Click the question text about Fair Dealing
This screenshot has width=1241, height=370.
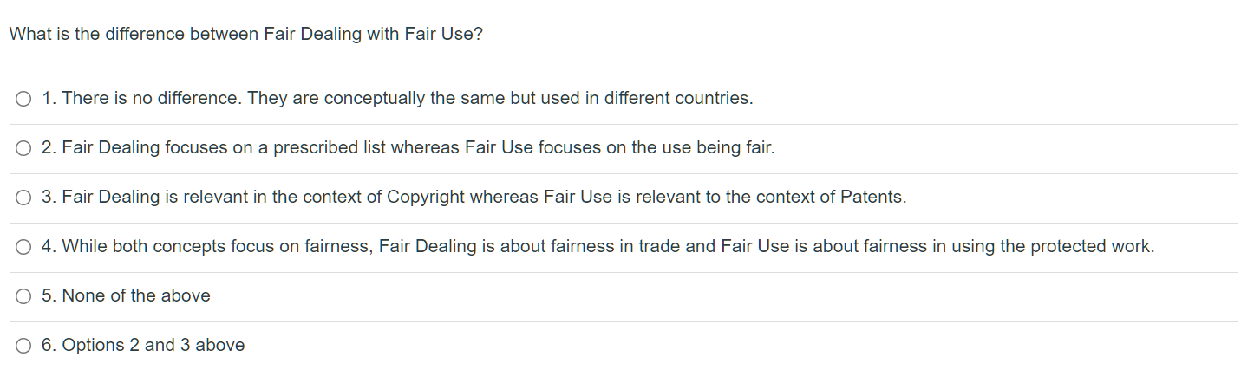[x=245, y=35]
